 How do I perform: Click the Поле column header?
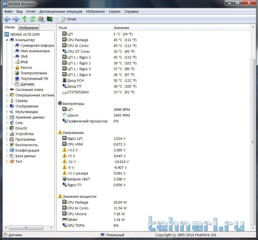(63, 28)
